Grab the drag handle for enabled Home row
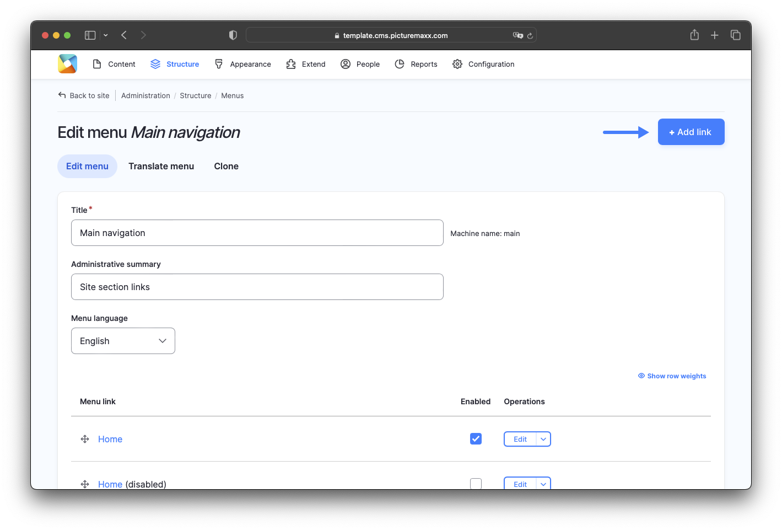Image resolution: width=782 pixels, height=530 pixels. click(85, 439)
